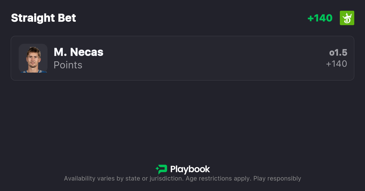Click the small sparkle on Playbook logo
Screen dimensions: 365x191
(x=157, y=169)
